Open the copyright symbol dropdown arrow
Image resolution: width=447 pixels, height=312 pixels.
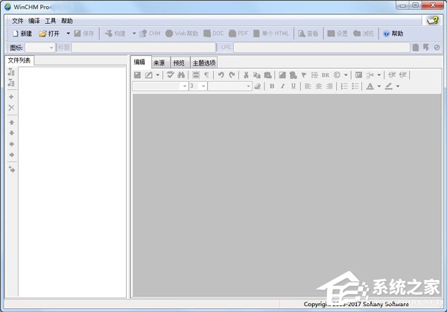point(346,75)
